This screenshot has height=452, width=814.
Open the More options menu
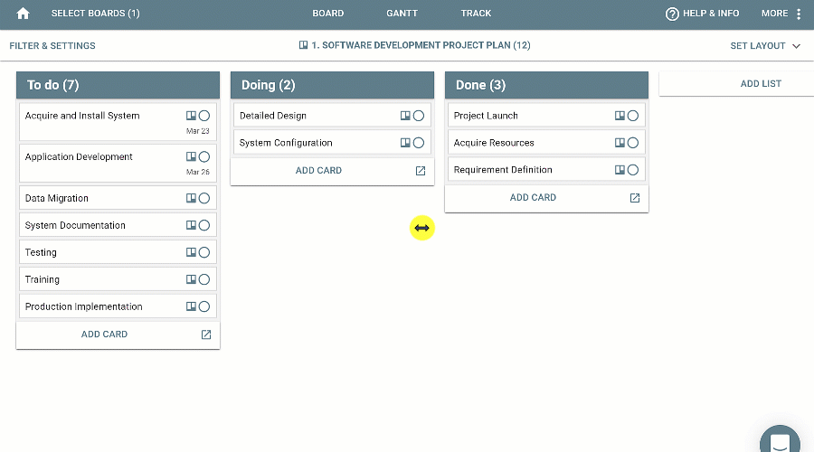click(x=781, y=14)
